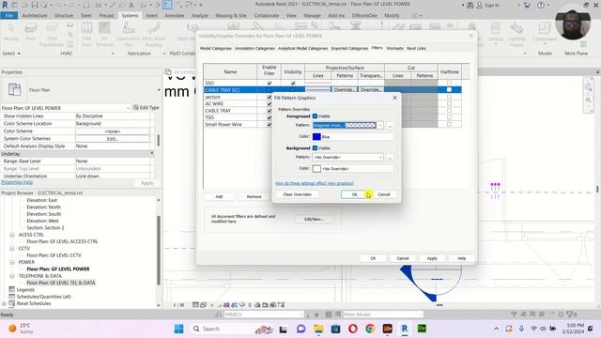The image size is (601, 338).
Task: Open Opera browser from taskbar
Action: click(353, 329)
